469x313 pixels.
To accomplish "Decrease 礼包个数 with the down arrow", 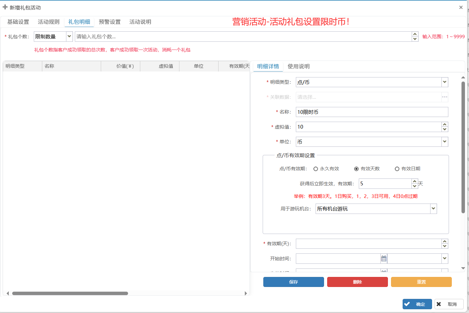I will tap(415, 39).
